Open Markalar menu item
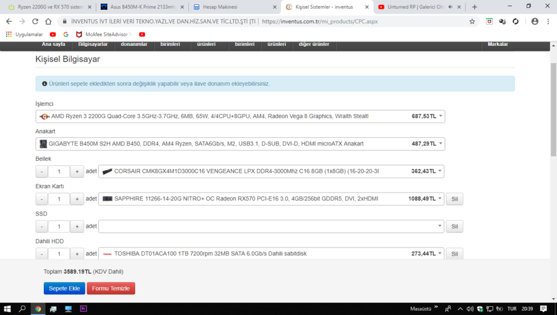557x315 pixels. [x=498, y=45]
